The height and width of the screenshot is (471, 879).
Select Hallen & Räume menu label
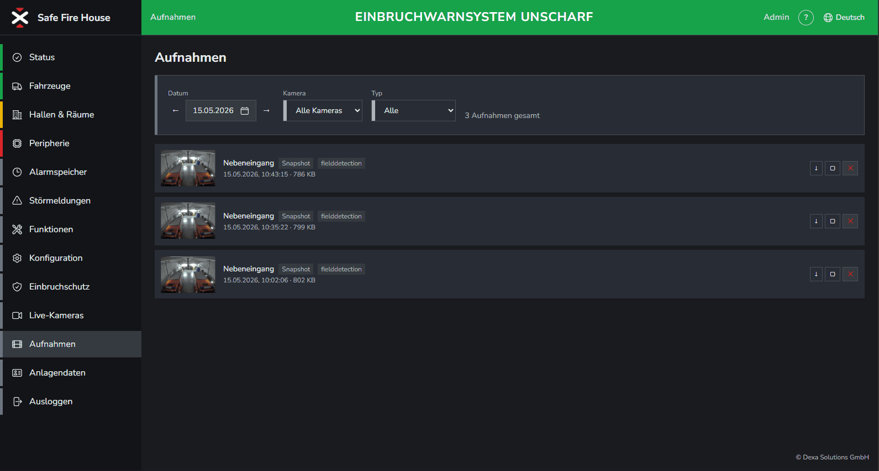62,115
